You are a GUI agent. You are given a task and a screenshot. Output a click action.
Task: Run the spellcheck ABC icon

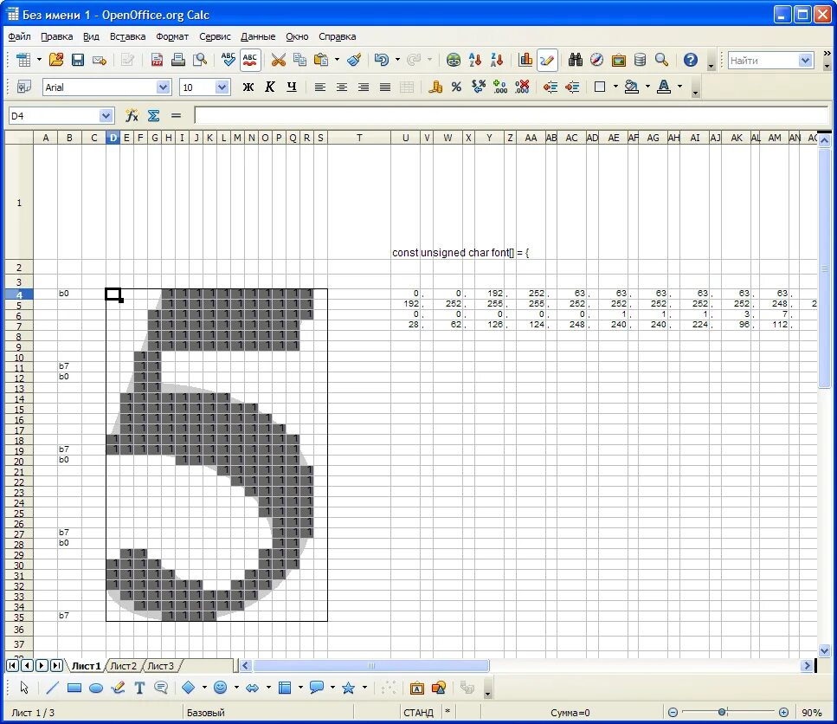coord(228,60)
